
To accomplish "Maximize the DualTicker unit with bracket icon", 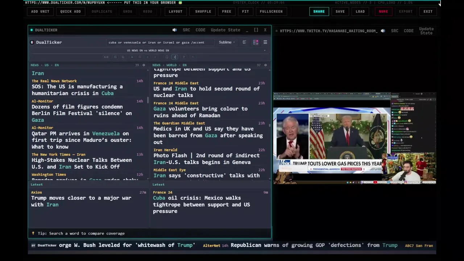I will [x=256, y=30].
